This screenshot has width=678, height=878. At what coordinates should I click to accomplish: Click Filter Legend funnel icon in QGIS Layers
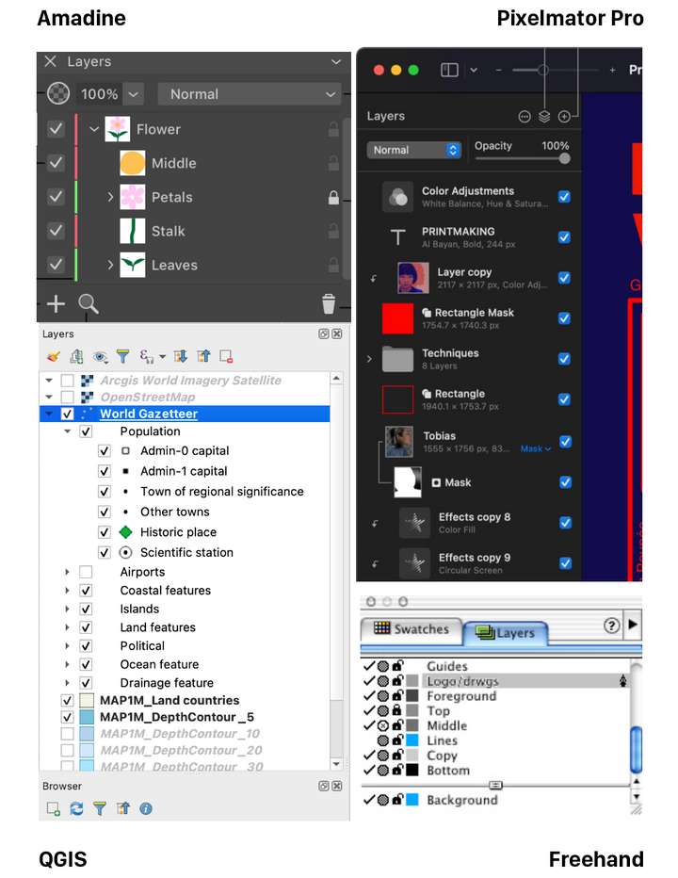click(122, 356)
